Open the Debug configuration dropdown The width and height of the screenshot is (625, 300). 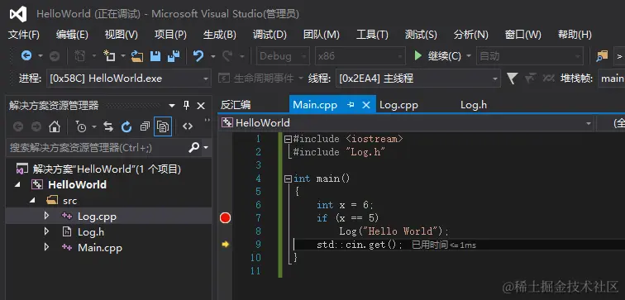click(283, 56)
